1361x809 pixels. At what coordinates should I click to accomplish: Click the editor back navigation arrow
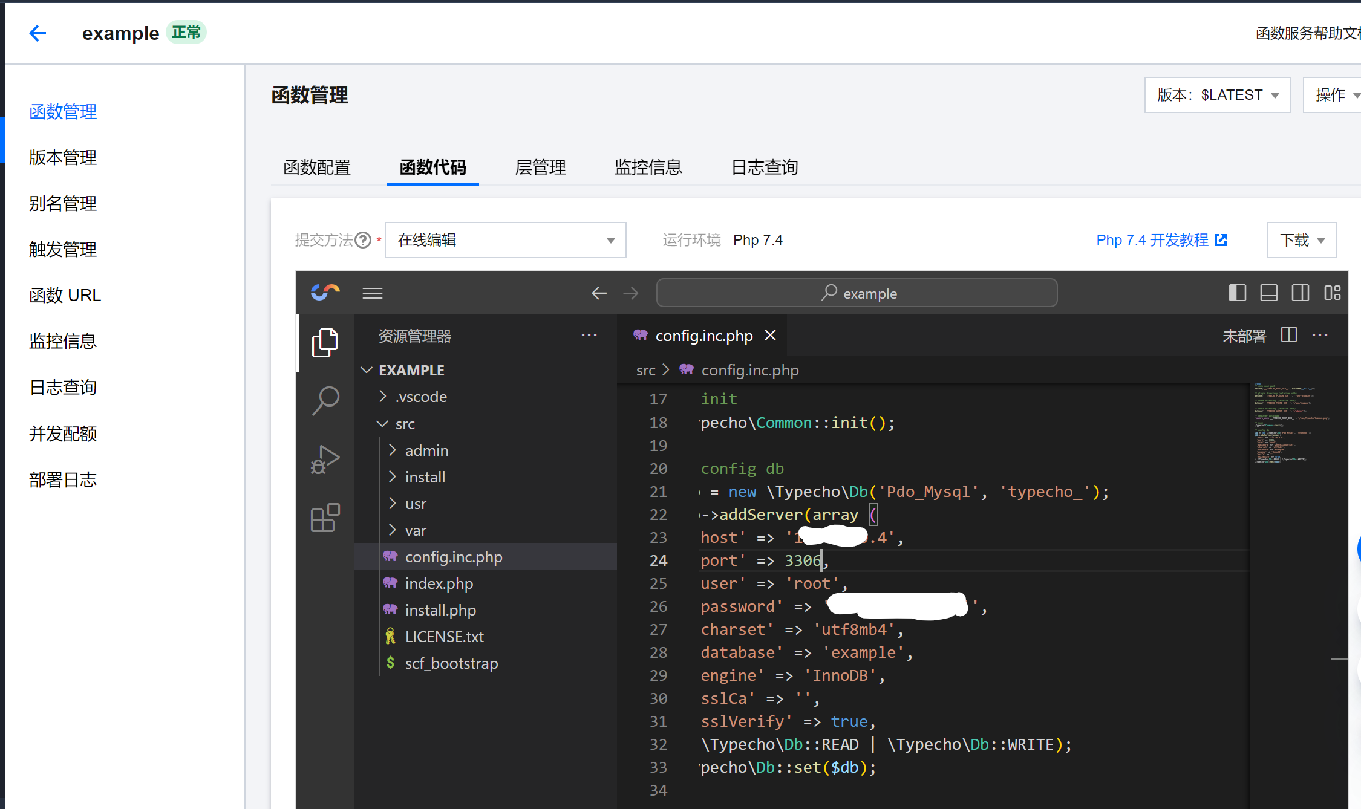pos(599,293)
